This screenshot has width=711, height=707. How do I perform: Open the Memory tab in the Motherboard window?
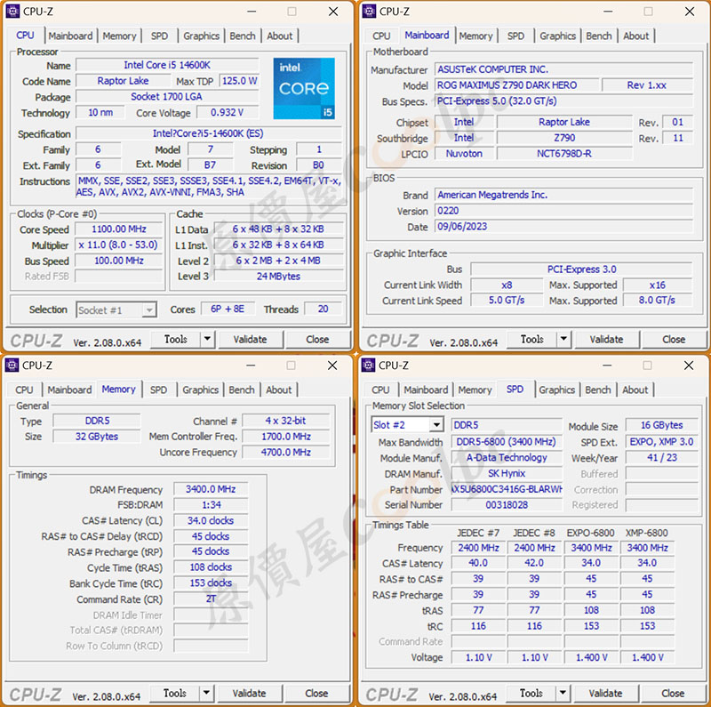(x=475, y=36)
